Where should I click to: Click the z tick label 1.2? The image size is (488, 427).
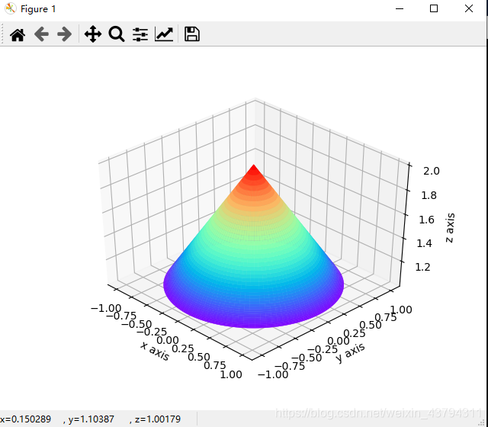422,267
